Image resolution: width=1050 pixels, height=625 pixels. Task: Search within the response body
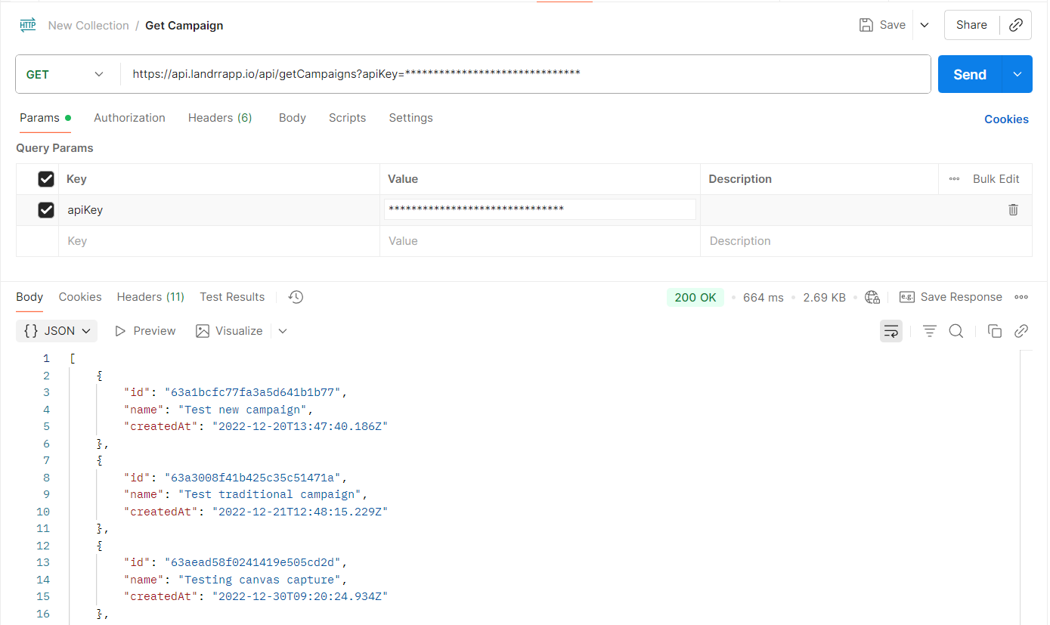(x=956, y=331)
